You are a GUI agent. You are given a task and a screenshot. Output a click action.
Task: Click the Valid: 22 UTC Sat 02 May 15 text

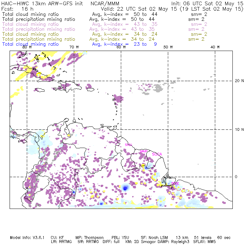click(139, 9)
